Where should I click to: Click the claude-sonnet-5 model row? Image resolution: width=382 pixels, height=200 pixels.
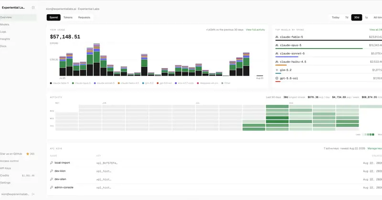pos(329,54)
